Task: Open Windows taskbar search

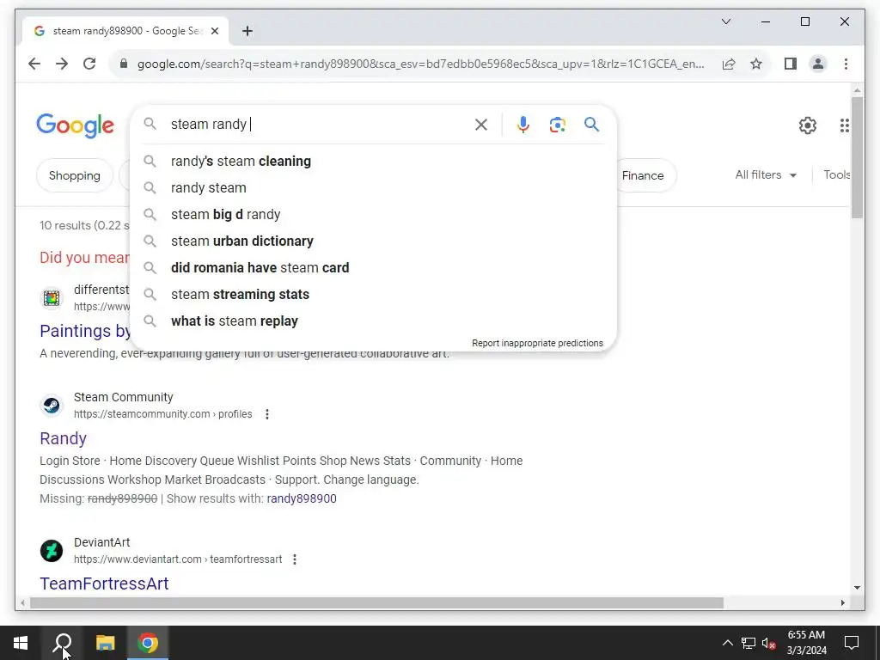Action: [x=63, y=643]
